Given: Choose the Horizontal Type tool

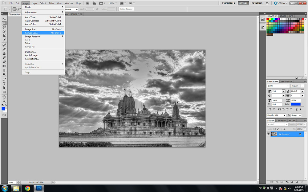Looking at the screenshot, I should [4, 84].
